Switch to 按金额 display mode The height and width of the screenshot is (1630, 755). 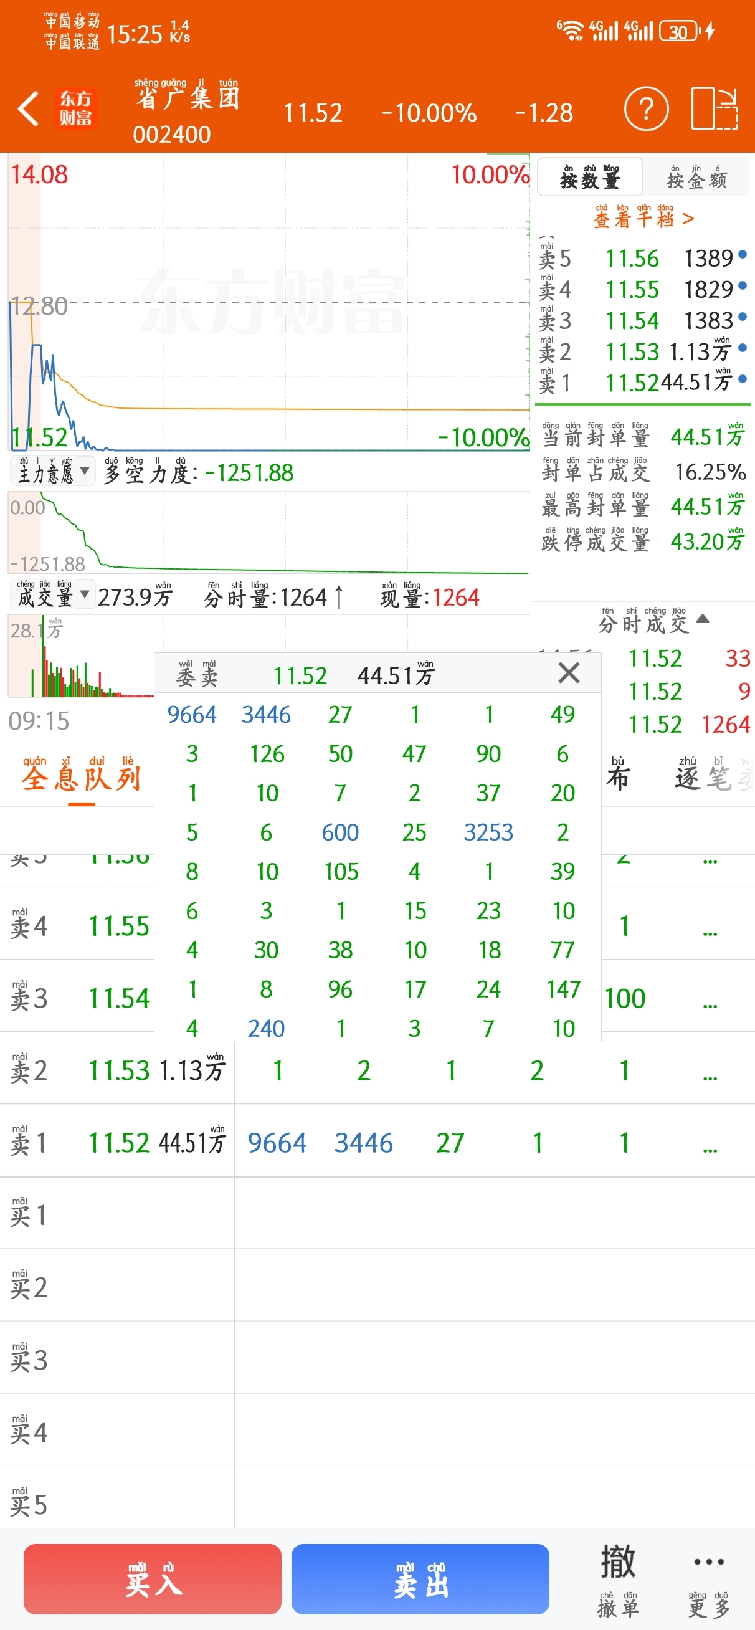tap(697, 176)
